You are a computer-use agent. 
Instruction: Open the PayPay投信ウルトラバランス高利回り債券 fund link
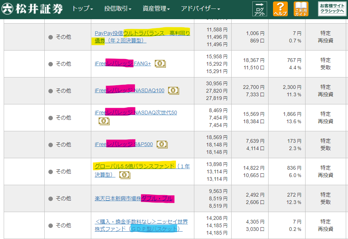pyautogui.click(x=141, y=37)
